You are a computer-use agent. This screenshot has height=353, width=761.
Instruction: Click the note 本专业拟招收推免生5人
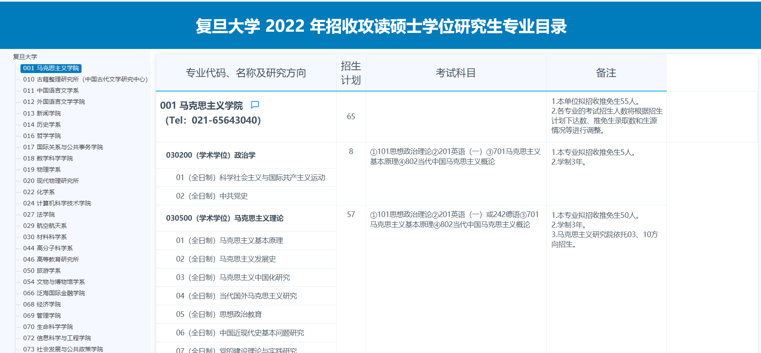(x=593, y=152)
